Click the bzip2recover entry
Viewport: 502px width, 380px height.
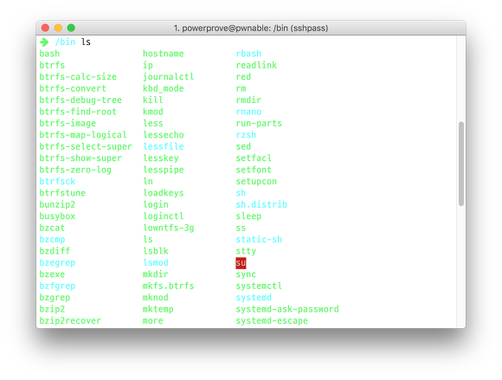click(70, 321)
